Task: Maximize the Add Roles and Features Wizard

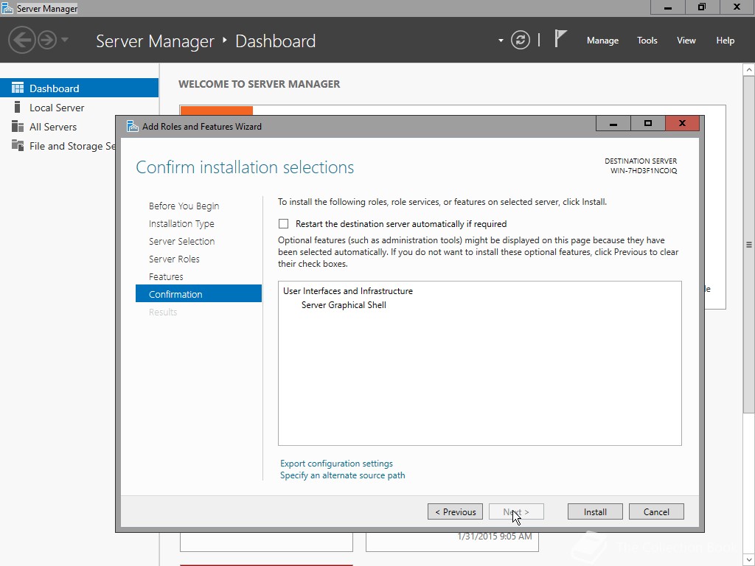Action: coord(647,124)
